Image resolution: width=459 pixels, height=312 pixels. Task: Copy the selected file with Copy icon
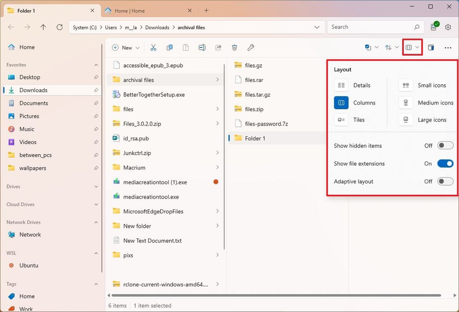[x=170, y=47]
